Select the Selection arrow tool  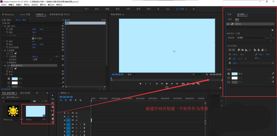coord(53,95)
